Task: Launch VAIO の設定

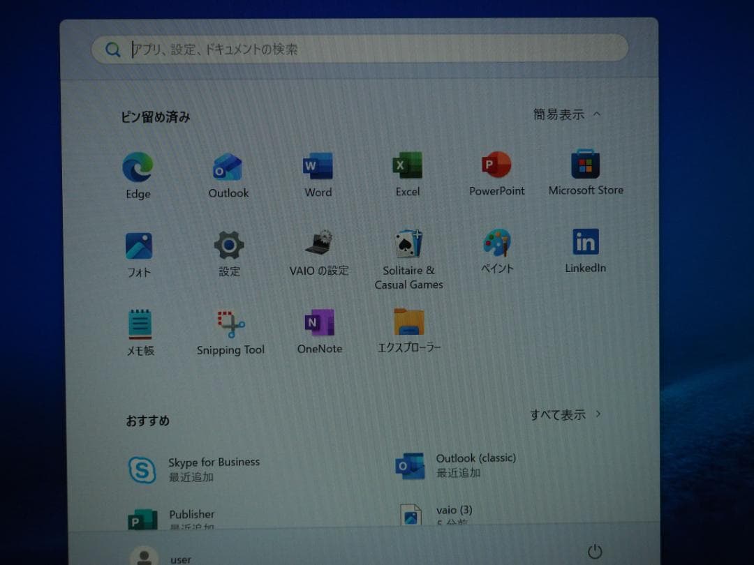Action: tap(318, 248)
